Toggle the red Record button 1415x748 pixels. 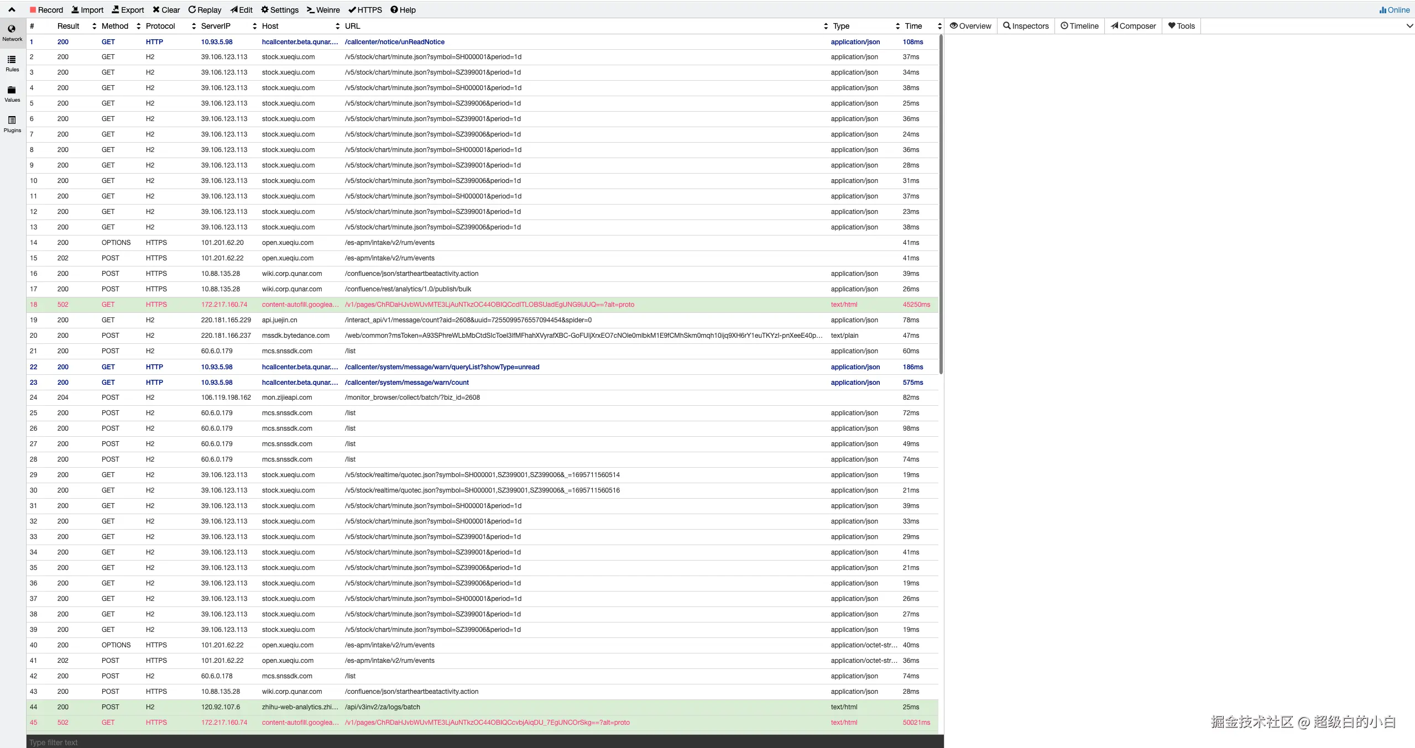point(46,9)
